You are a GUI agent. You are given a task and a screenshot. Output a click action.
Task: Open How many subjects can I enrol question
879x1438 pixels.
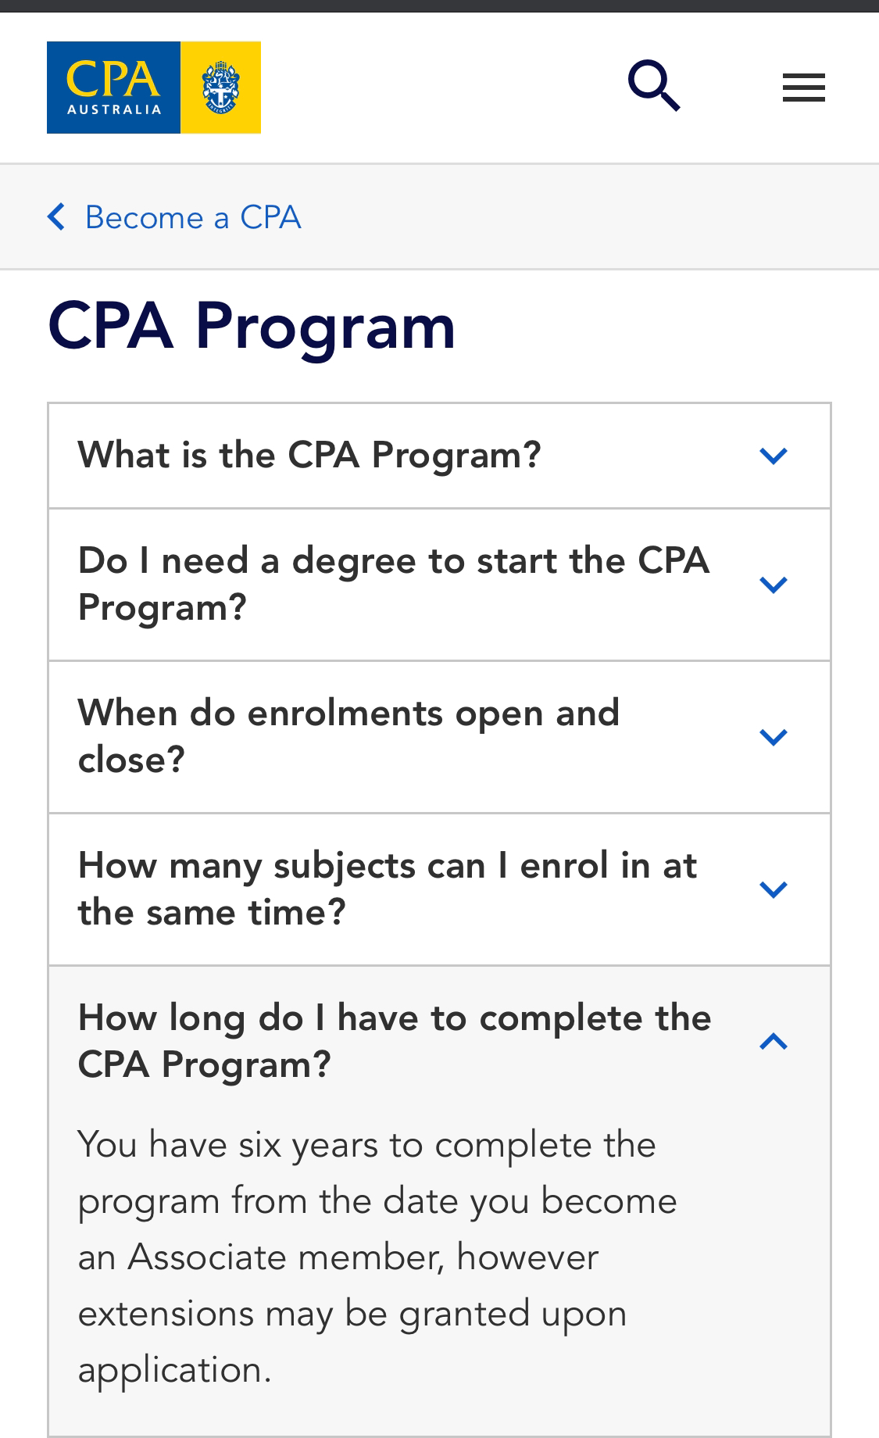[x=439, y=889]
